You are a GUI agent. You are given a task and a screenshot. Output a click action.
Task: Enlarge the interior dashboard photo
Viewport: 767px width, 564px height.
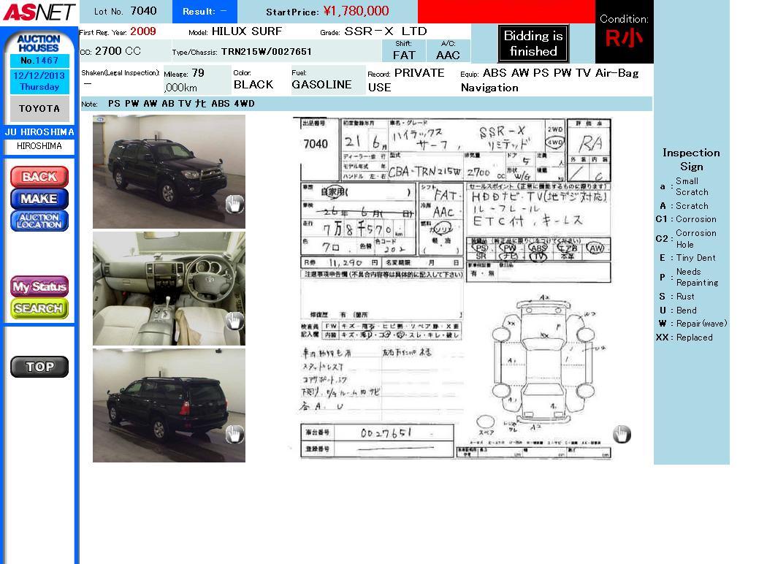coord(169,289)
